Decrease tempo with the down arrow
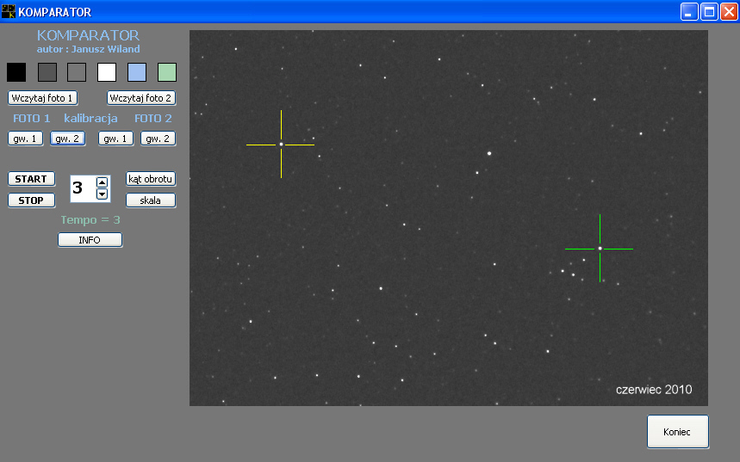This screenshot has width=740, height=462. tap(102, 194)
